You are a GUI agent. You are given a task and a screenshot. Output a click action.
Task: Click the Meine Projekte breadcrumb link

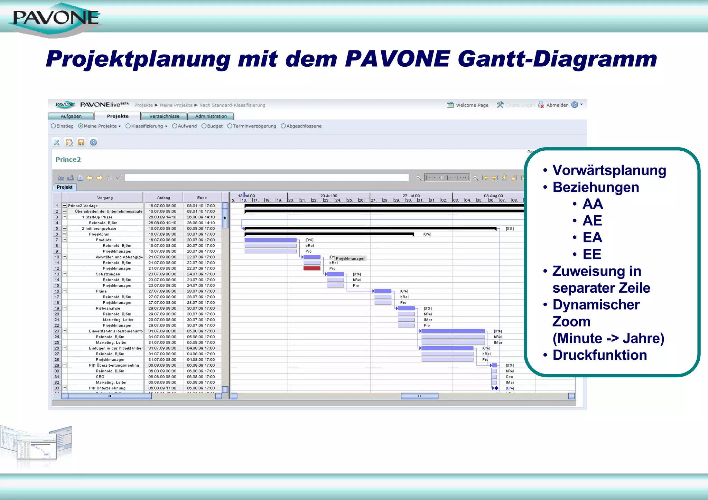click(176, 105)
